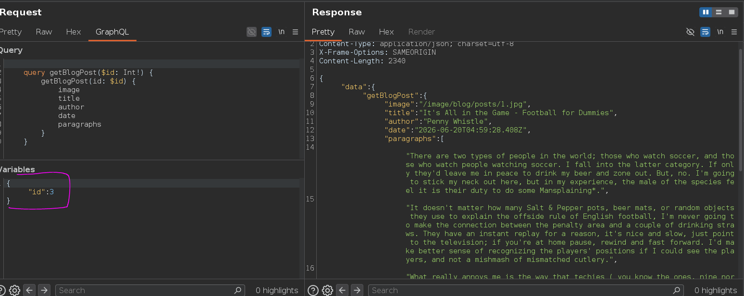Go to next match in Response search
This screenshot has width=744, height=296.
pyautogui.click(x=357, y=290)
